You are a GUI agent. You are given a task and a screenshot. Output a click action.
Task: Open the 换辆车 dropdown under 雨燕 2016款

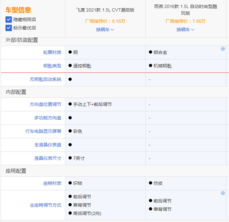(185, 29)
